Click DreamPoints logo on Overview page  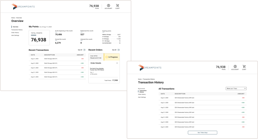(x=23, y=7)
